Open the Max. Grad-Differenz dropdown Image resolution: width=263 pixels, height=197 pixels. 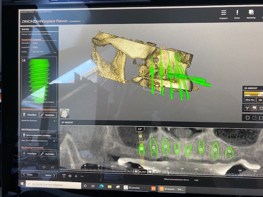pyautogui.click(x=55, y=141)
